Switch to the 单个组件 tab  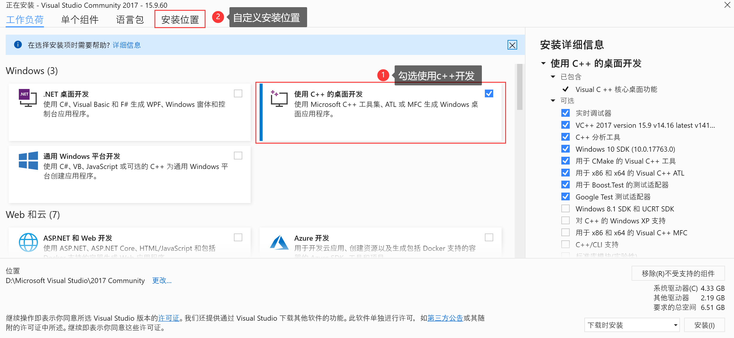point(80,19)
